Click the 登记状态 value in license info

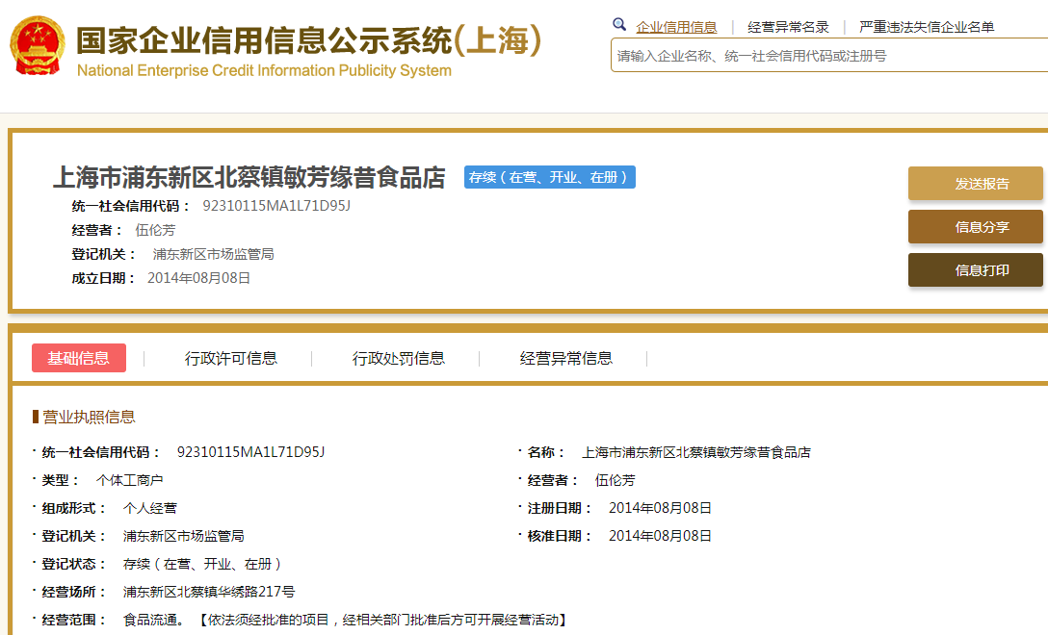202,564
